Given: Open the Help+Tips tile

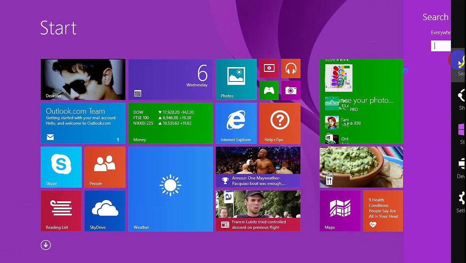Looking at the screenshot, I should 280,123.
